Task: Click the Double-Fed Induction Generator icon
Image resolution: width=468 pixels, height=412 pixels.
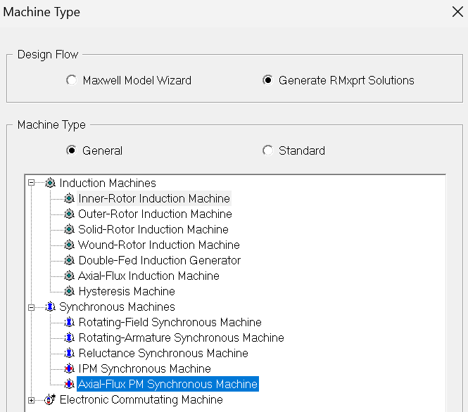Action: (69, 261)
